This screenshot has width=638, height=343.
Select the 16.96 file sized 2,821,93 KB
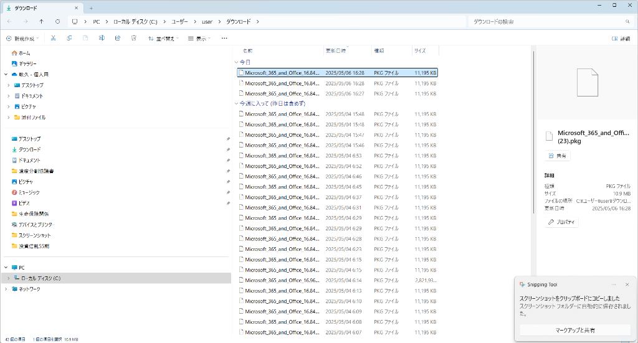tap(337, 280)
